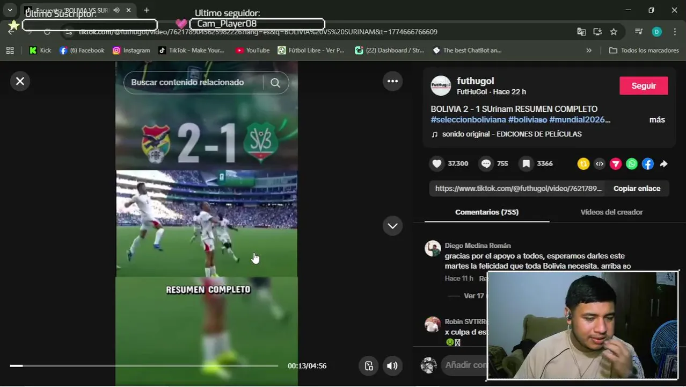Show more bookmarks chevron
The height and width of the screenshot is (387, 686).
[589, 51]
